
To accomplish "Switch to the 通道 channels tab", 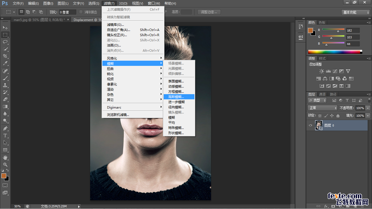I will (322, 94).
